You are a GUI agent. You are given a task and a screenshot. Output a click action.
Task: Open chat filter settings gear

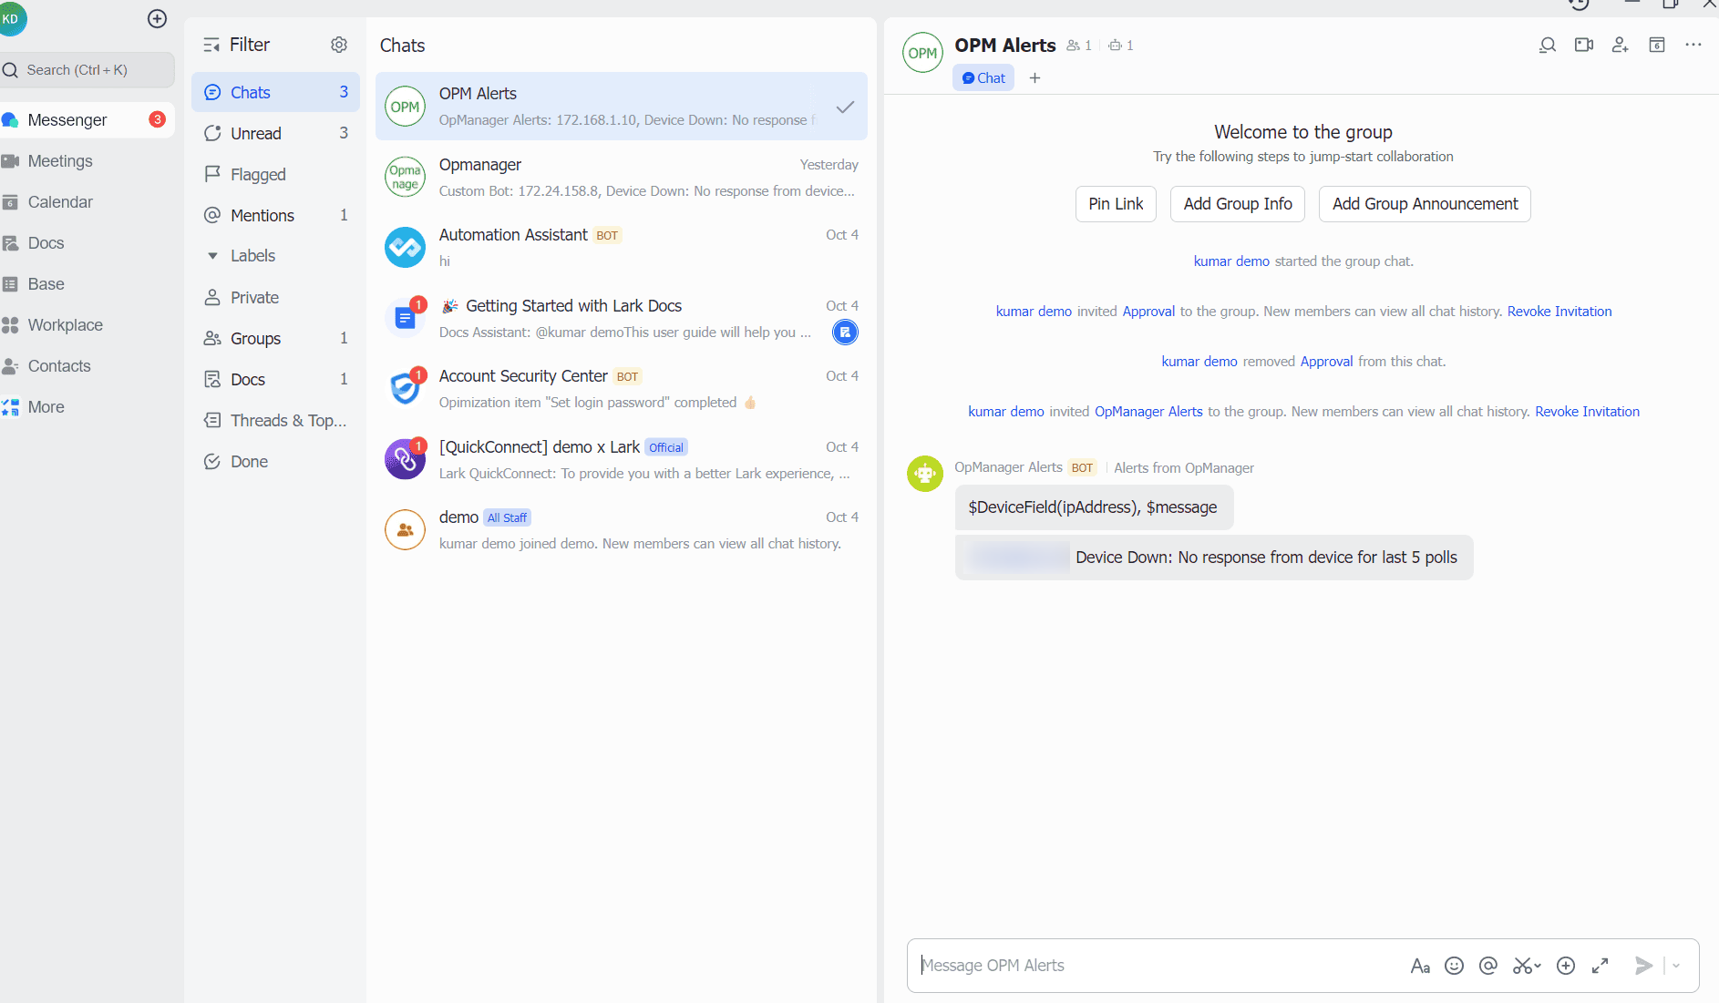338,44
